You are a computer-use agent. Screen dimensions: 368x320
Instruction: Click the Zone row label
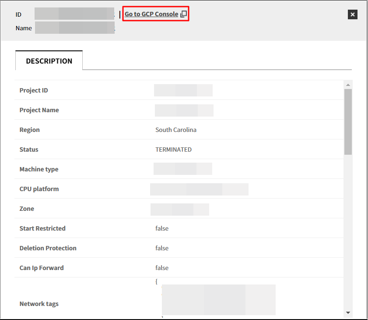(27, 209)
